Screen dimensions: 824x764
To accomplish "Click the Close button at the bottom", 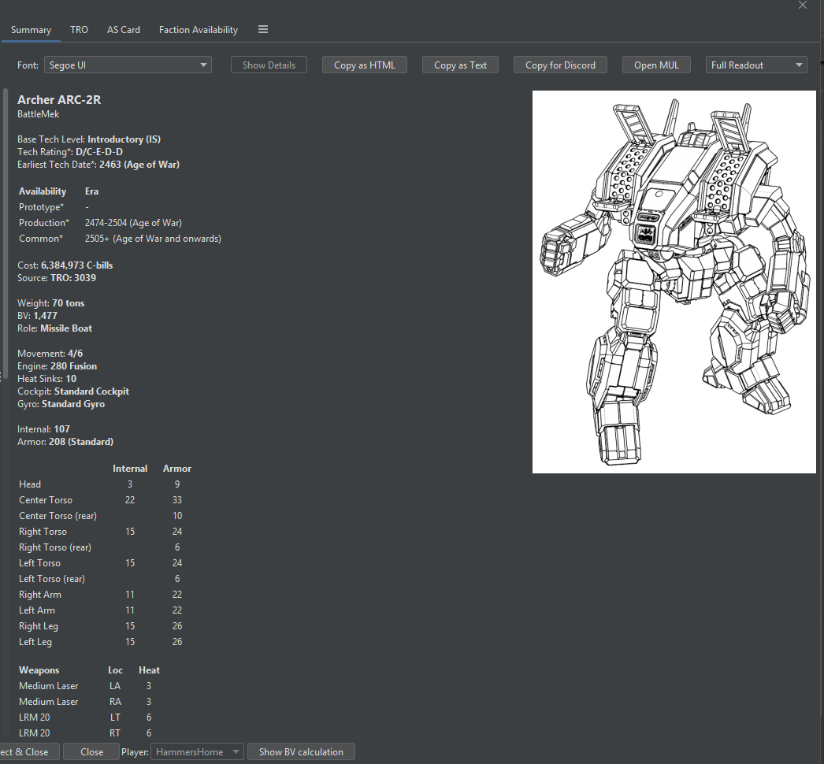I will pos(91,752).
